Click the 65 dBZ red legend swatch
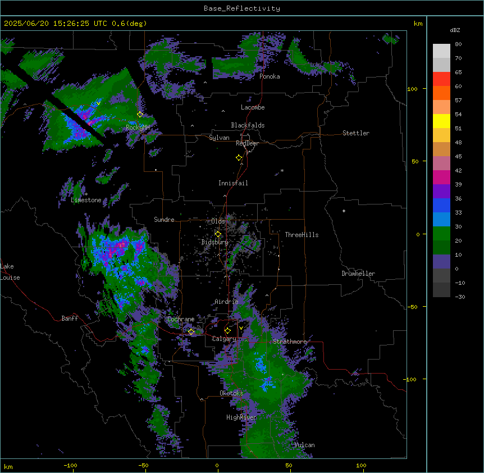484x473 pixels. (441, 79)
